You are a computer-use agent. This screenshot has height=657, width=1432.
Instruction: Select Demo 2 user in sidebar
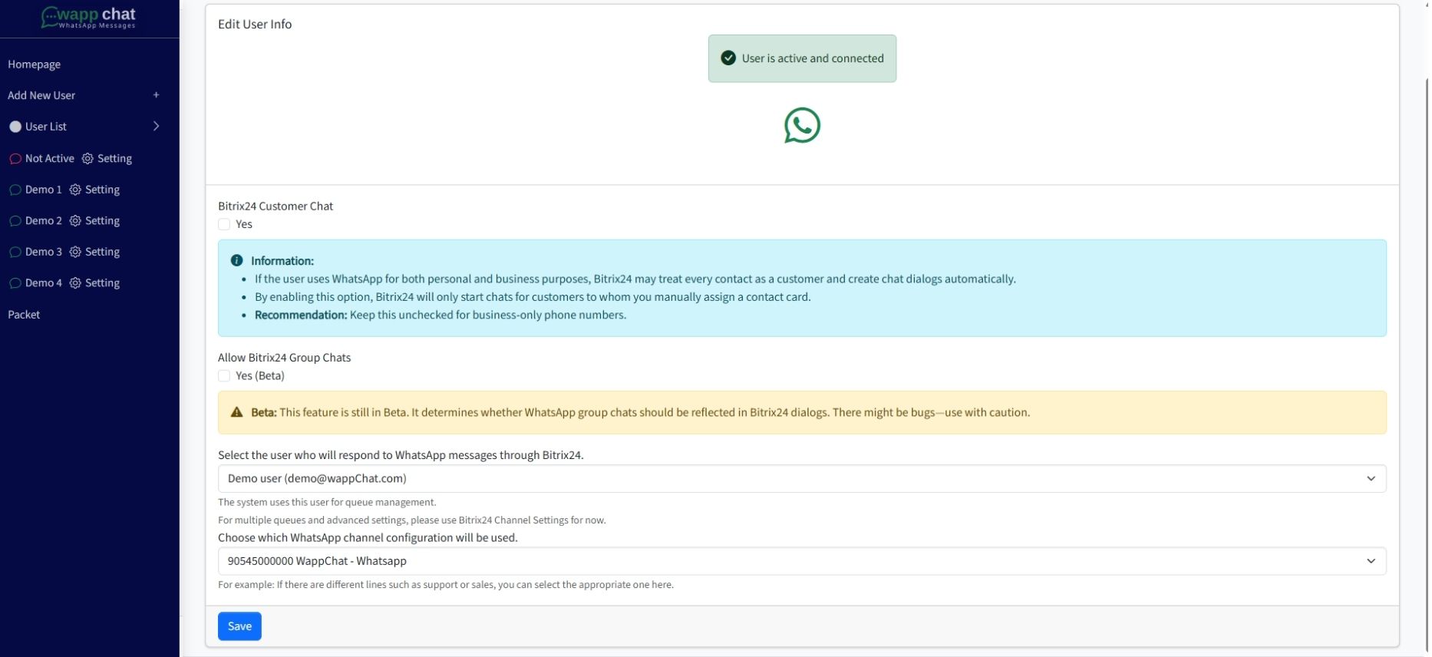pos(44,221)
